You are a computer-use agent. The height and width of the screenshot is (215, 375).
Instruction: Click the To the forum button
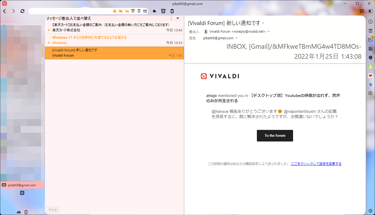coord(275,136)
